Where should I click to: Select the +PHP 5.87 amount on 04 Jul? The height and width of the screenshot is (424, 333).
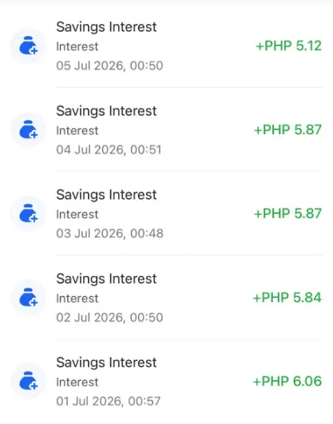[288, 129]
